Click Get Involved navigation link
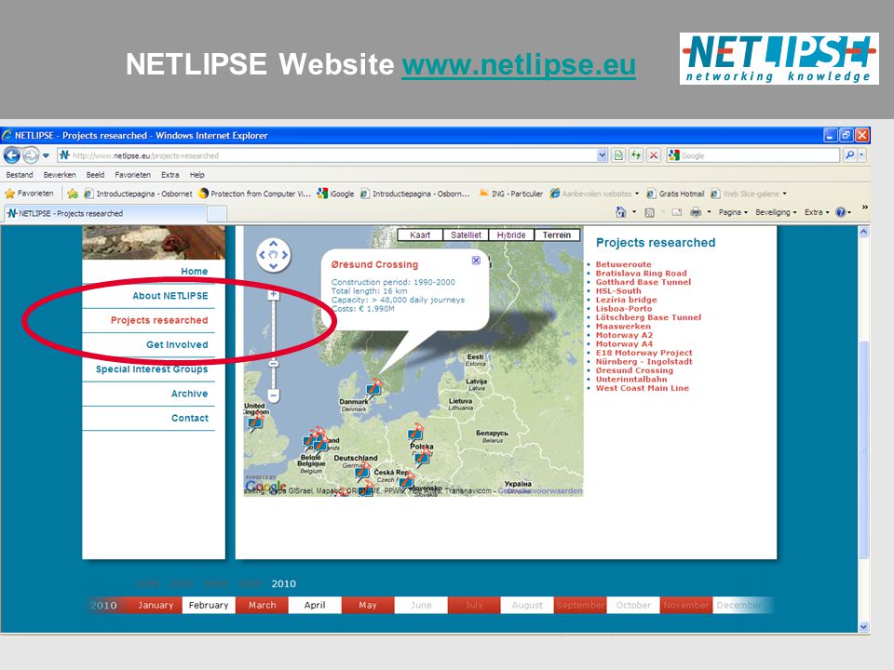 tap(177, 344)
